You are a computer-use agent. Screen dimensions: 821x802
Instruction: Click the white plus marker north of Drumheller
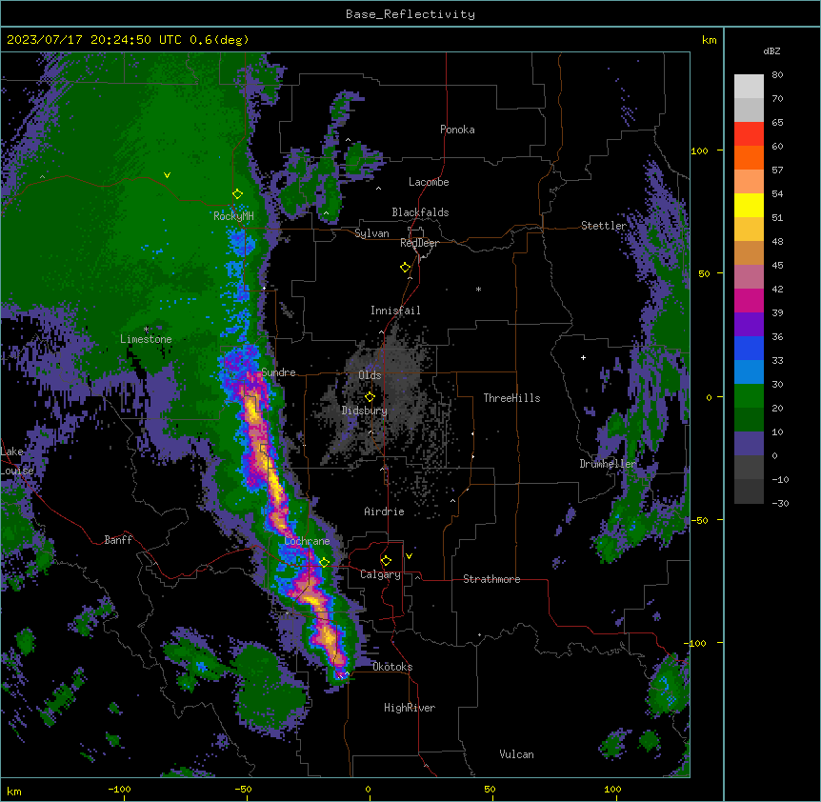583,357
